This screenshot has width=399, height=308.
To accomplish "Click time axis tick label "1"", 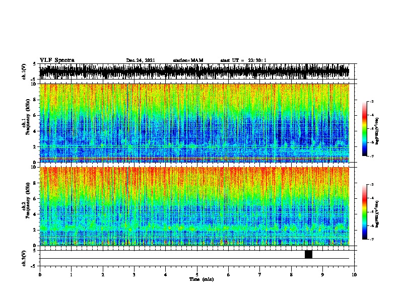I will point(71,274).
